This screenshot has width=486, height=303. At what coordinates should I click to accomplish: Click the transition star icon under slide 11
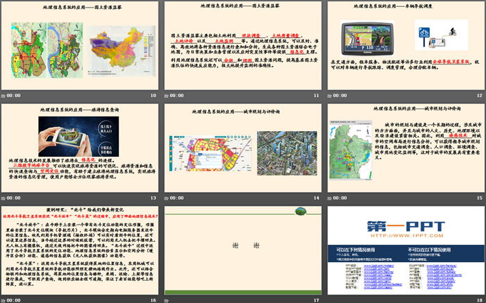click(167, 96)
